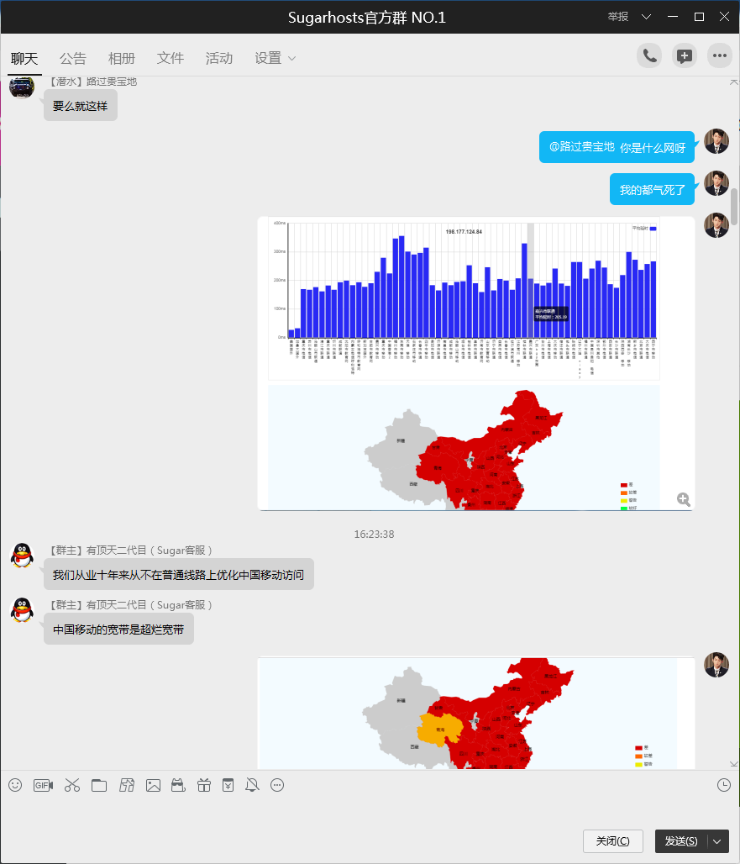Click the 举报 report link
Image resolution: width=740 pixels, height=864 pixels.
pyautogui.click(x=617, y=17)
